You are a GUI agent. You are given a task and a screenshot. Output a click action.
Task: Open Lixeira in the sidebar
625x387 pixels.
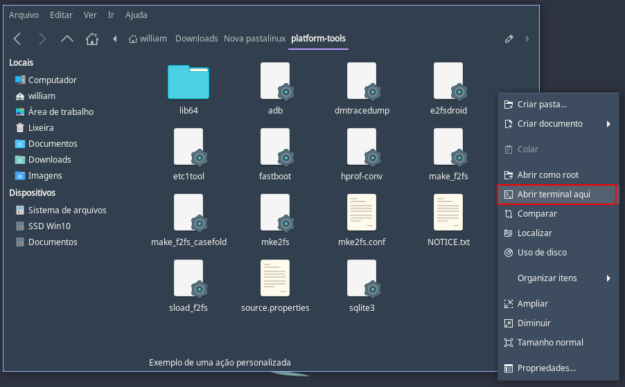click(x=34, y=128)
